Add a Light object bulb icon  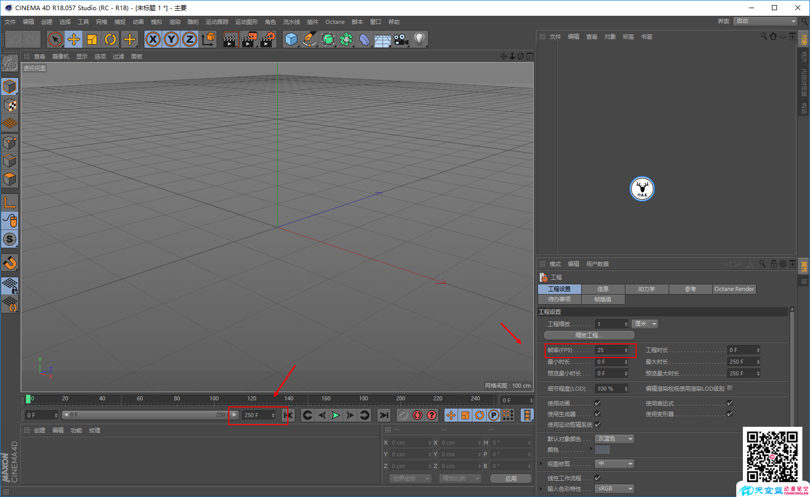point(419,39)
